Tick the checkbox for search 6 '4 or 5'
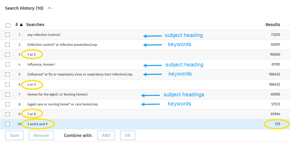Screen dimensions: 290x145 [x=7, y=84]
